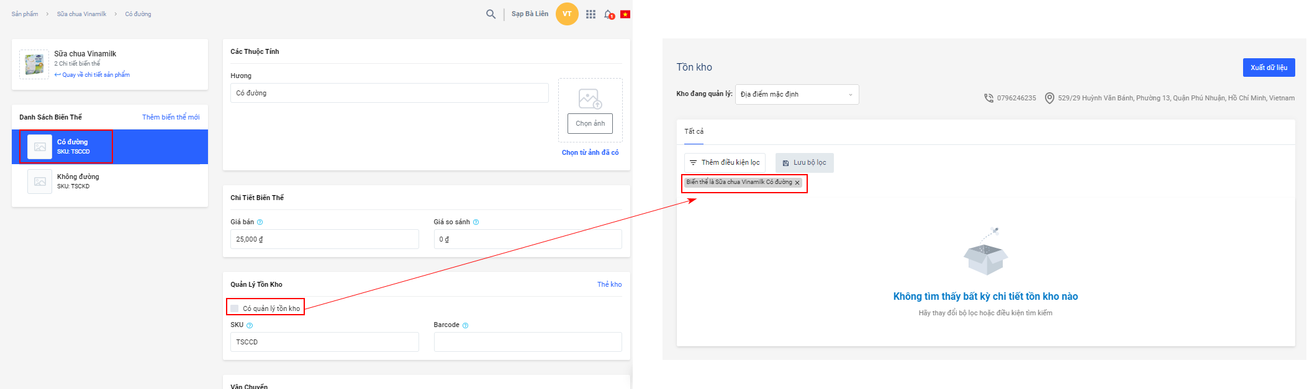Image resolution: width=1312 pixels, height=389 pixels.
Task: Click the help icon next to Giá bán
Action: (260, 222)
